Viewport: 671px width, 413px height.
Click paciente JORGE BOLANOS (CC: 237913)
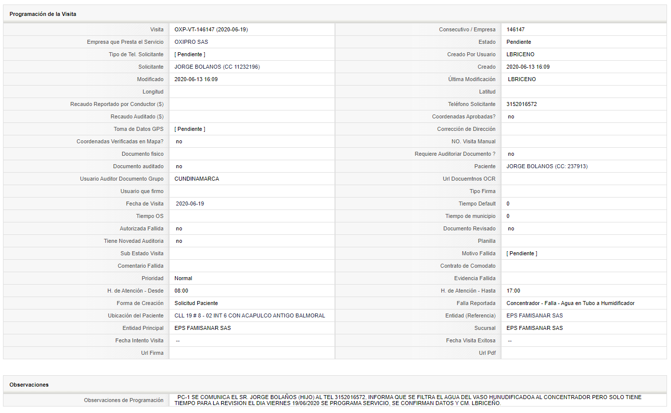click(x=547, y=167)
